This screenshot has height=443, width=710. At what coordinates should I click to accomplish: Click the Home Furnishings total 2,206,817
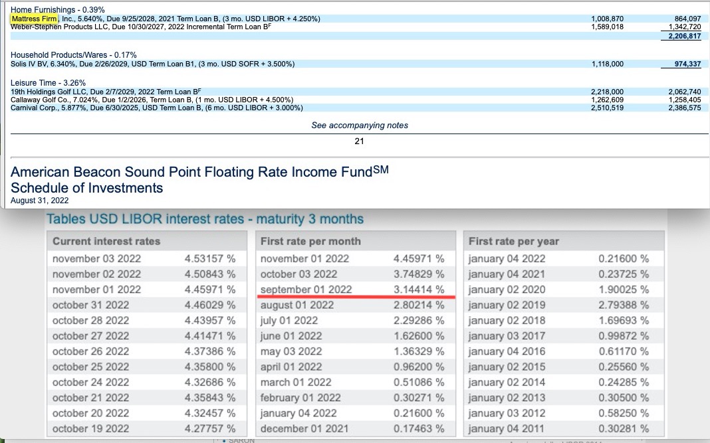coord(681,36)
